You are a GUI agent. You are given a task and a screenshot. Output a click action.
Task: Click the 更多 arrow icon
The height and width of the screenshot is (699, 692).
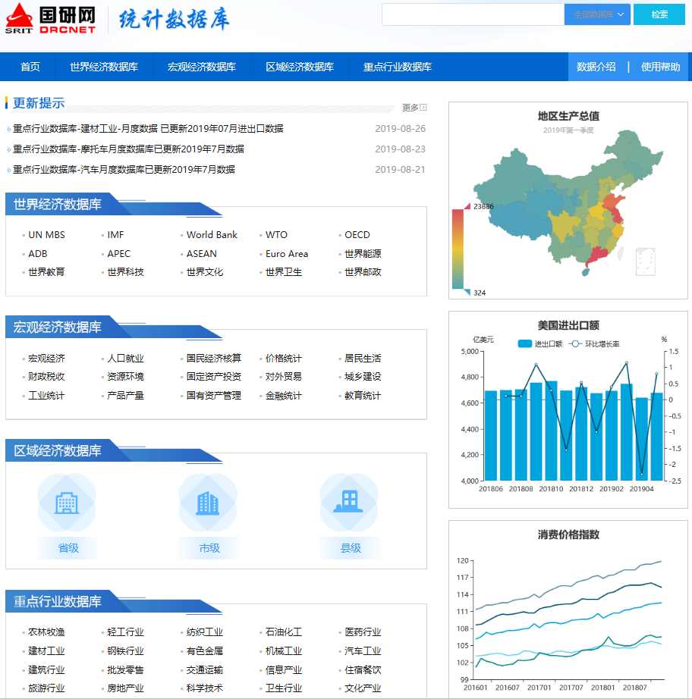click(423, 108)
